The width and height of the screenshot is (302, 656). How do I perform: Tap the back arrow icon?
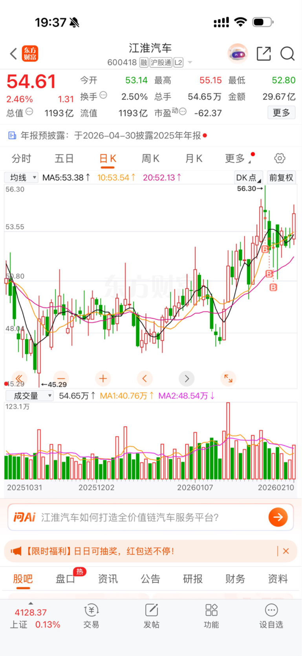pos(13,53)
